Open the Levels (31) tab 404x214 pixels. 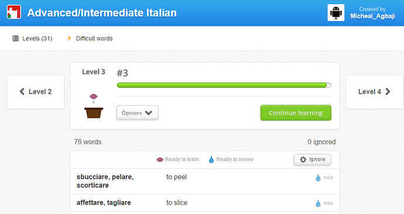click(x=32, y=39)
